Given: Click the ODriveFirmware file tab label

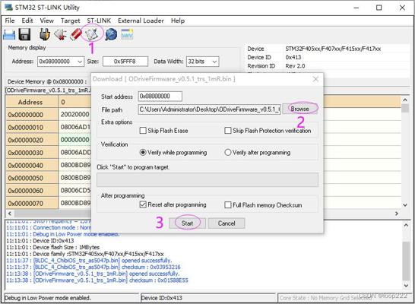Looking at the screenshot, I should (48, 90).
